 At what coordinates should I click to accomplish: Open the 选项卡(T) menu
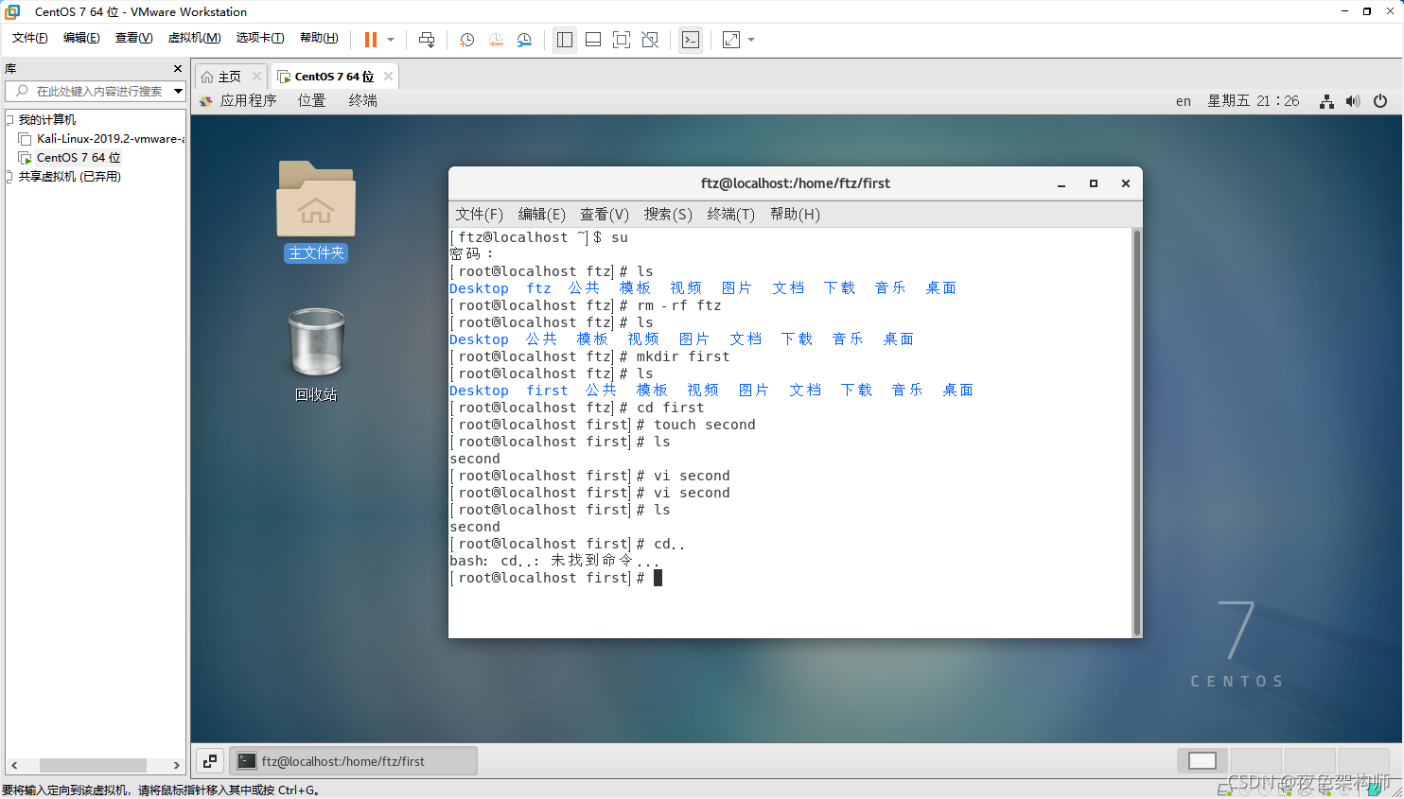point(260,38)
